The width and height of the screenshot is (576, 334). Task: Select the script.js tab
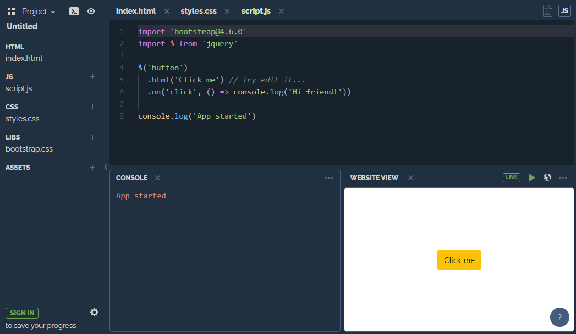tap(256, 11)
